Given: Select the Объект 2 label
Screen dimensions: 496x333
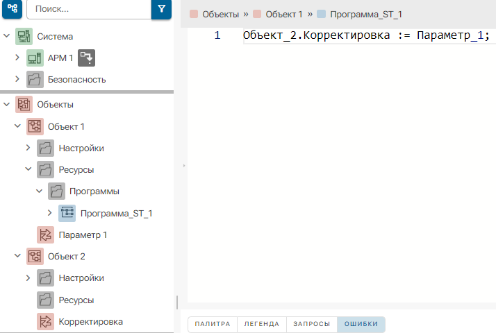Looking at the screenshot, I should pos(67,257).
